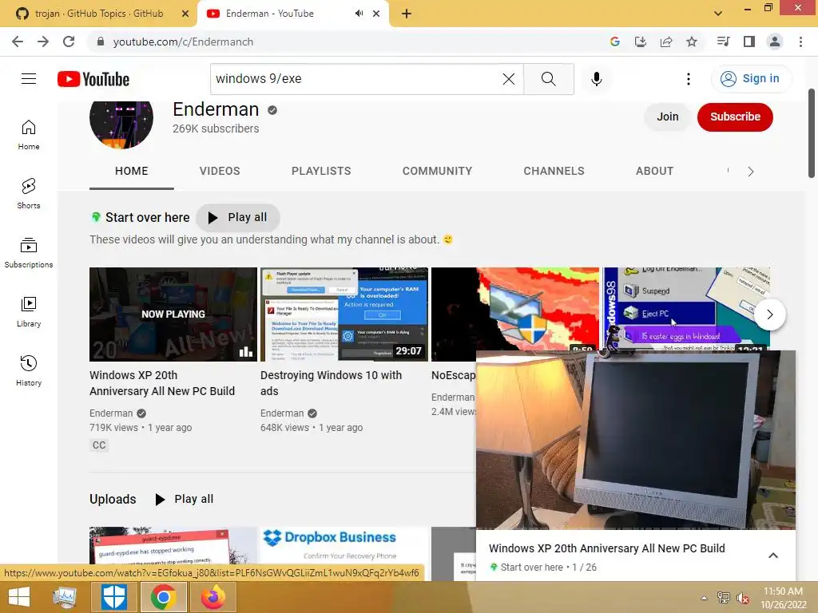Open the Chrome tab search dropdown
Viewport: 818px width, 613px height.
pyautogui.click(x=718, y=14)
